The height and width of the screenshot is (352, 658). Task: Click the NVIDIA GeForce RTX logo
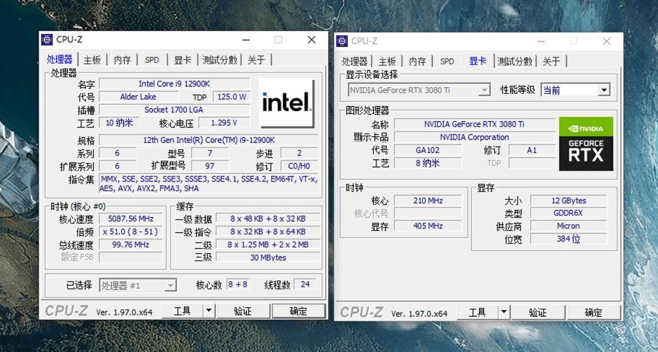click(x=586, y=144)
